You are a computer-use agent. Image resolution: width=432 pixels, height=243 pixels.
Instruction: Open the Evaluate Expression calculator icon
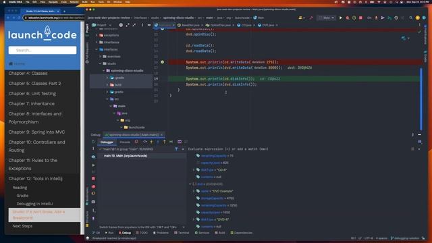coord(180,142)
